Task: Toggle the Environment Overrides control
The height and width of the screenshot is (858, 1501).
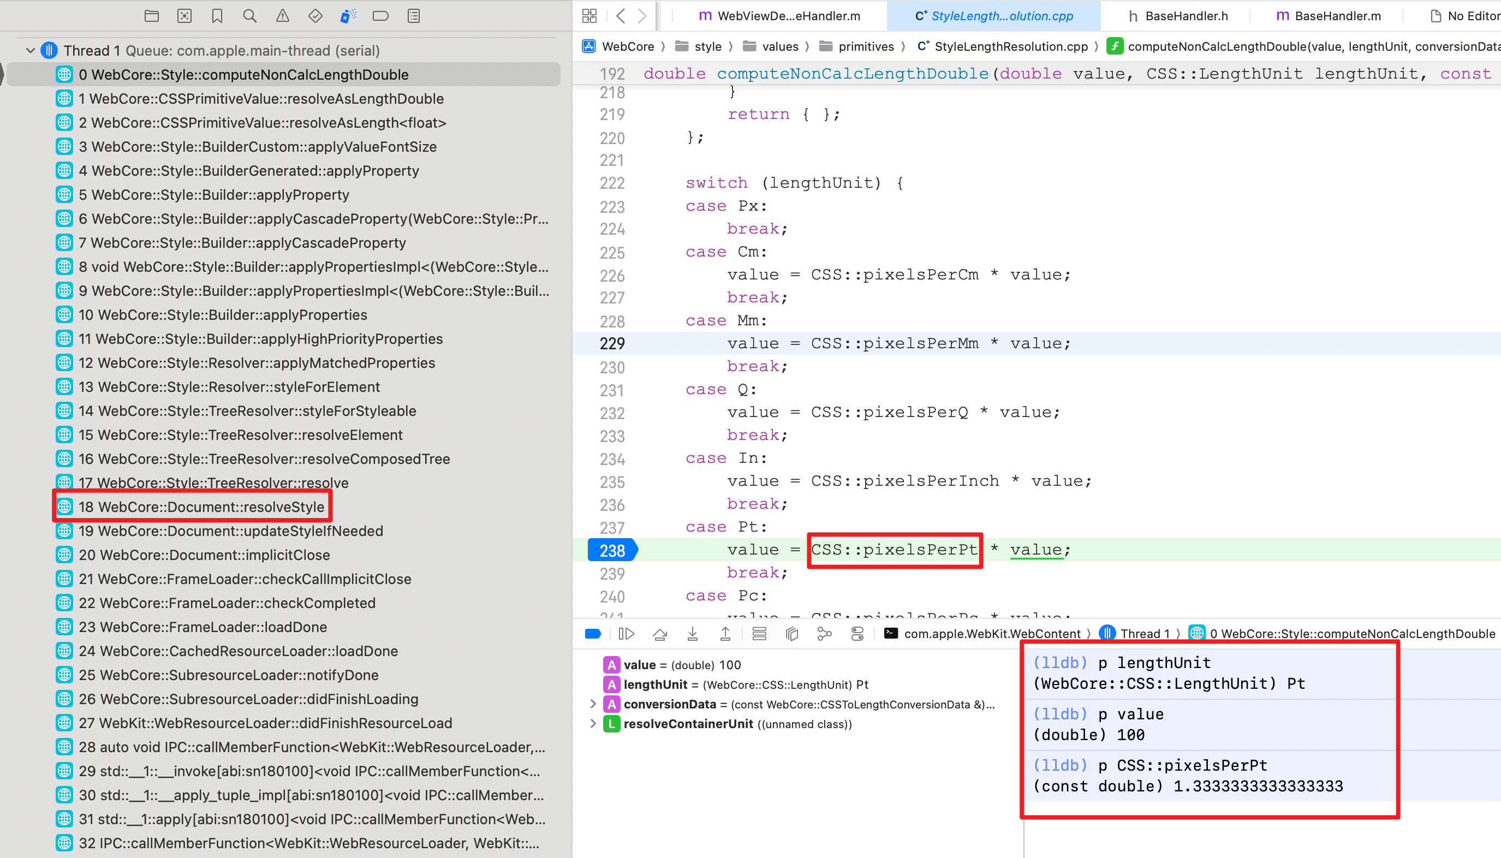Action: pos(857,634)
